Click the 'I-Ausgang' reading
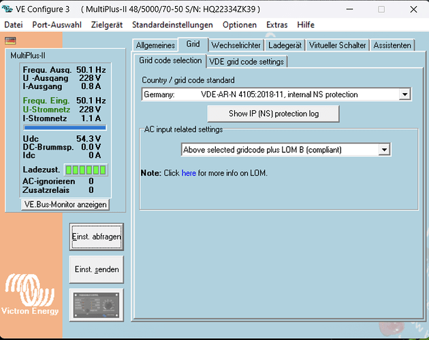Viewport: 429px width, 340px height. tap(61, 86)
